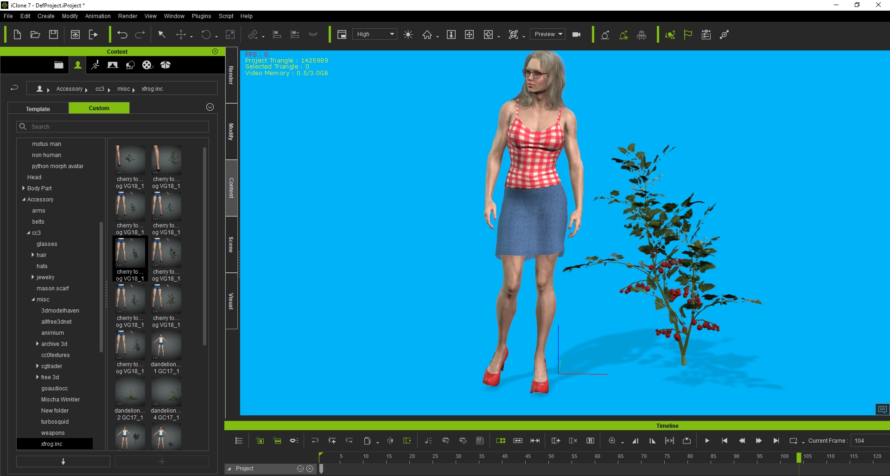Click the video camera record icon
This screenshot has width=890, height=476.
click(576, 35)
